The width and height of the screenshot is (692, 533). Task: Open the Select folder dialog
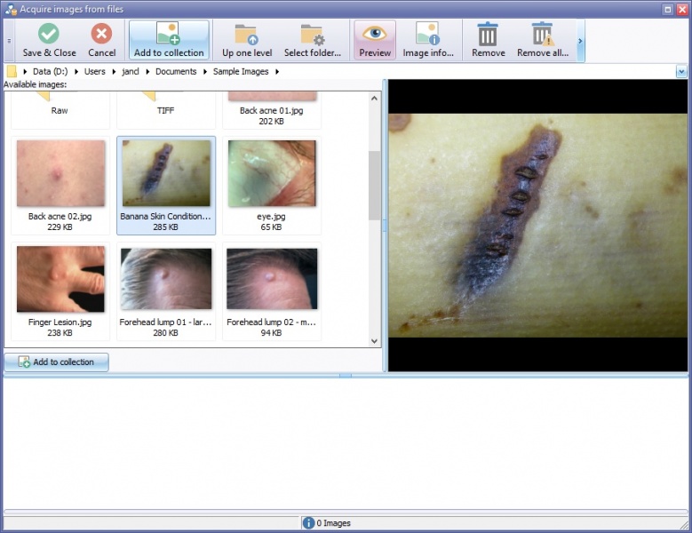pyautogui.click(x=313, y=40)
